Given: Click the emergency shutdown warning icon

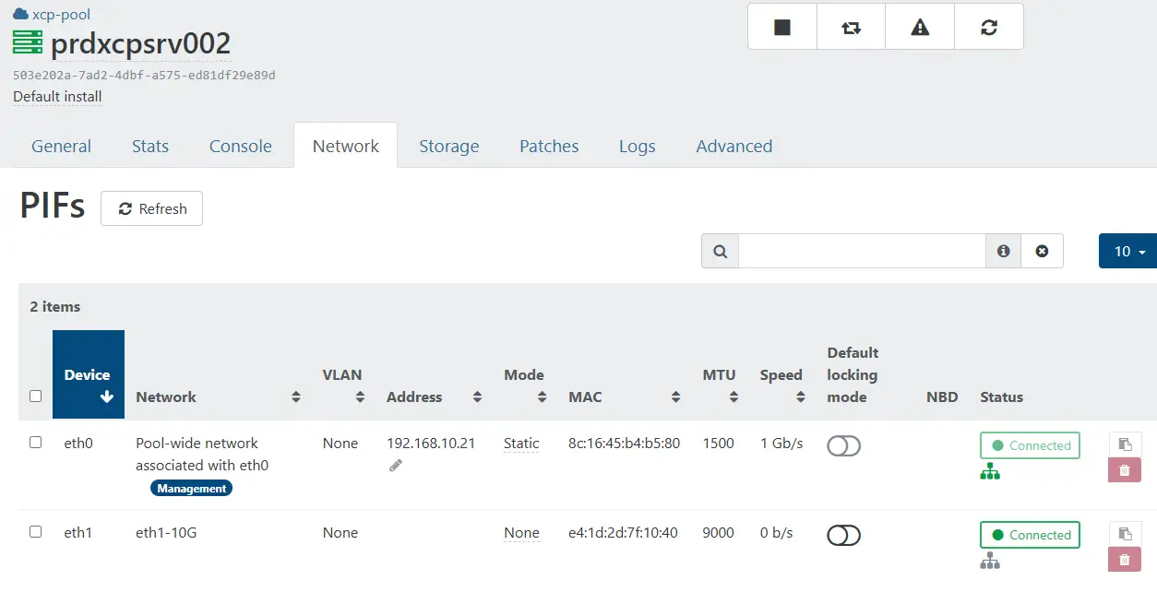Looking at the screenshot, I should coord(919,26).
